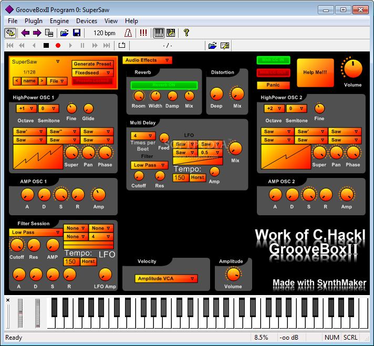
Task: Open the PlugIn menu
Action: click(34, 21)
